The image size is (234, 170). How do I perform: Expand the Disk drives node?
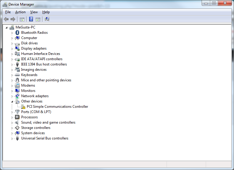point(12,43)
